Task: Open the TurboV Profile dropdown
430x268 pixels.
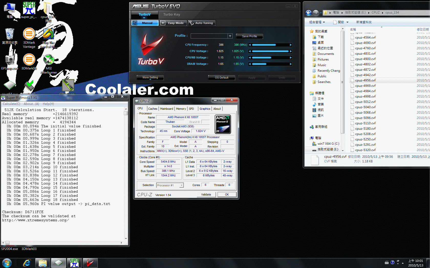Action: [230, 36]
